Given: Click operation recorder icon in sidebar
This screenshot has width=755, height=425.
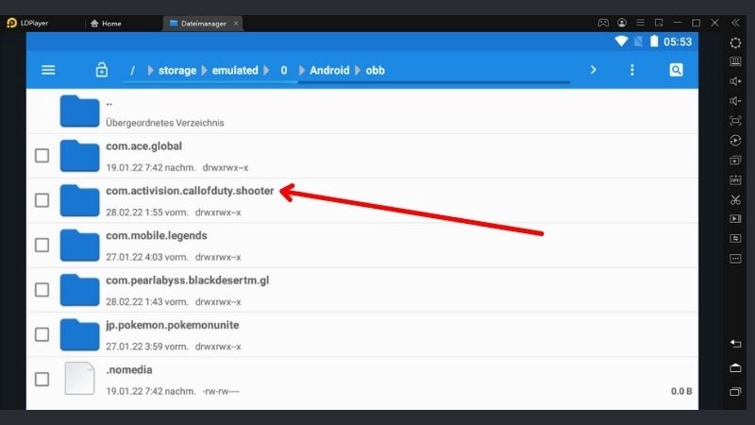Looking at the screenshot, I should click(x=735, y=140).
